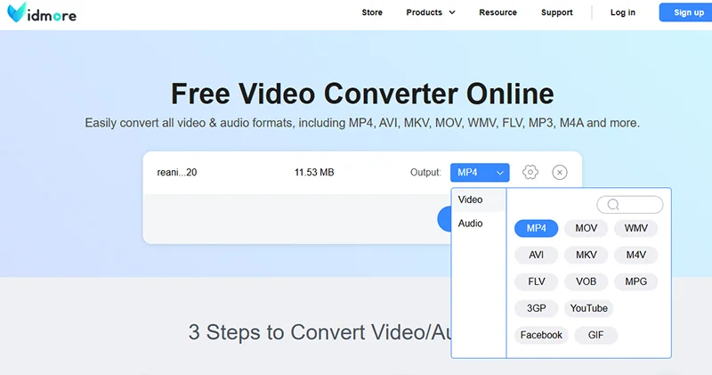The width and height of the screenshot is (712, 375).
Task: Choose WMV as the output format
Action: (x=635, y=228)
